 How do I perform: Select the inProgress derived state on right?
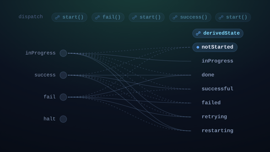pyautogui.click(x=218, y=61)
